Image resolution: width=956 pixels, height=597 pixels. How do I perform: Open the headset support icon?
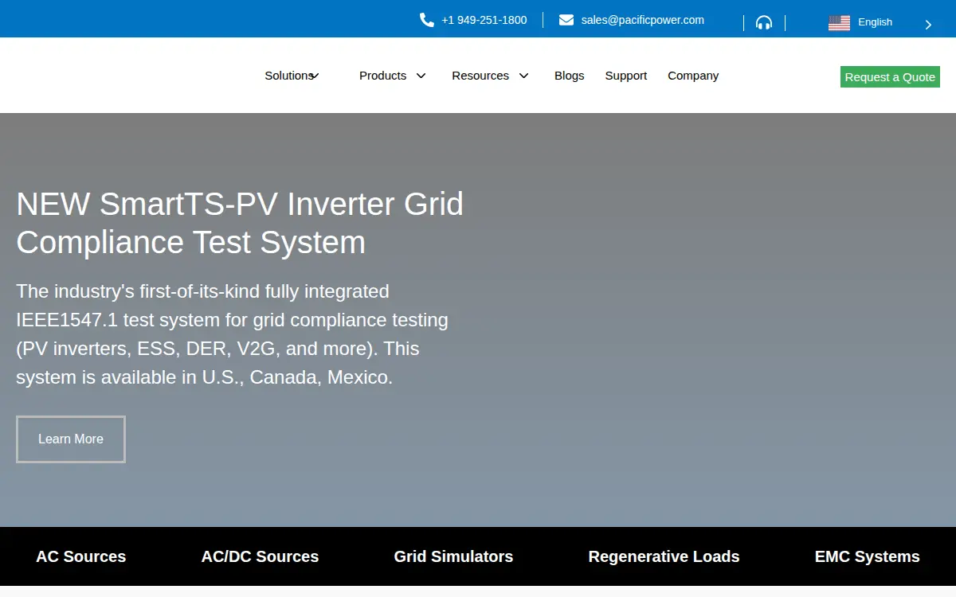[764, 22]
